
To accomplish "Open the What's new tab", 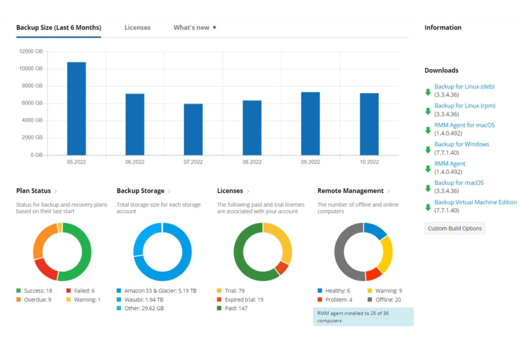I will pyautogui.click(x=192, y=27).
